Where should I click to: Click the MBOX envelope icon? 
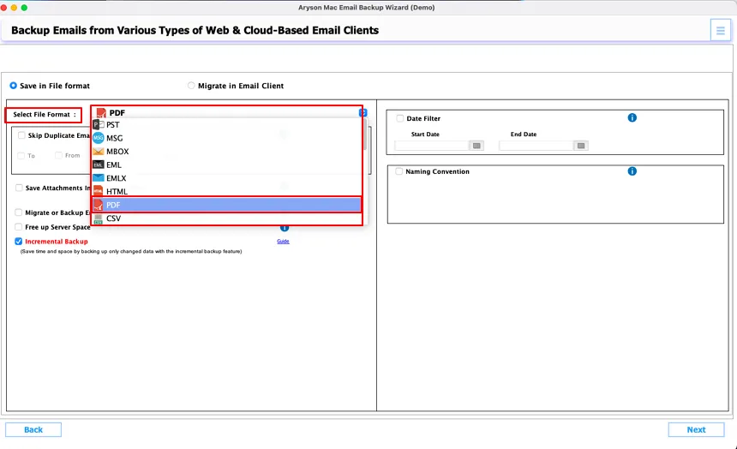pyautogui.click(x=99, y=152)
